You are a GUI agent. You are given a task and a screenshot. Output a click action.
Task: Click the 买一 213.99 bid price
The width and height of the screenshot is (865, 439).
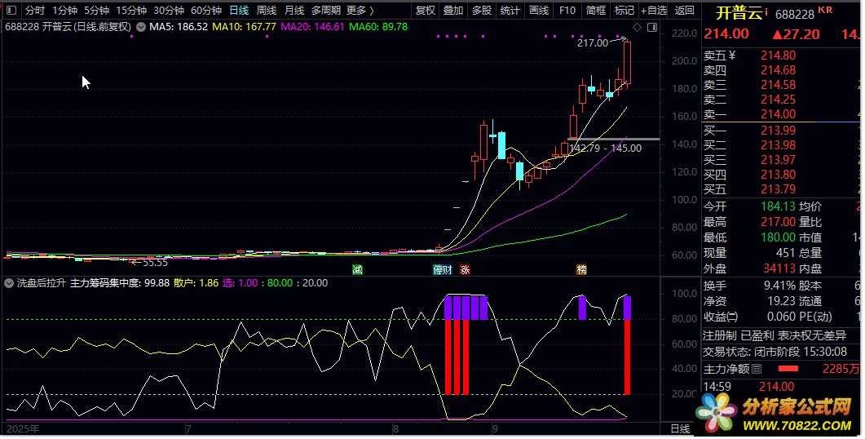[x=779, y=131]
